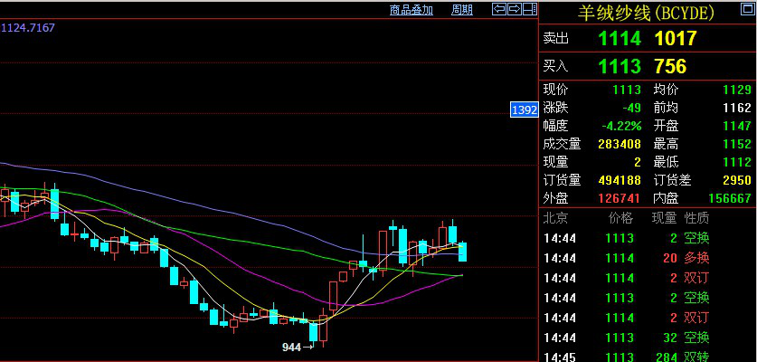The width and height of the screenshot is (757, 362).
Task: Select the 现价 value 1113
Action: coord(627,90)
